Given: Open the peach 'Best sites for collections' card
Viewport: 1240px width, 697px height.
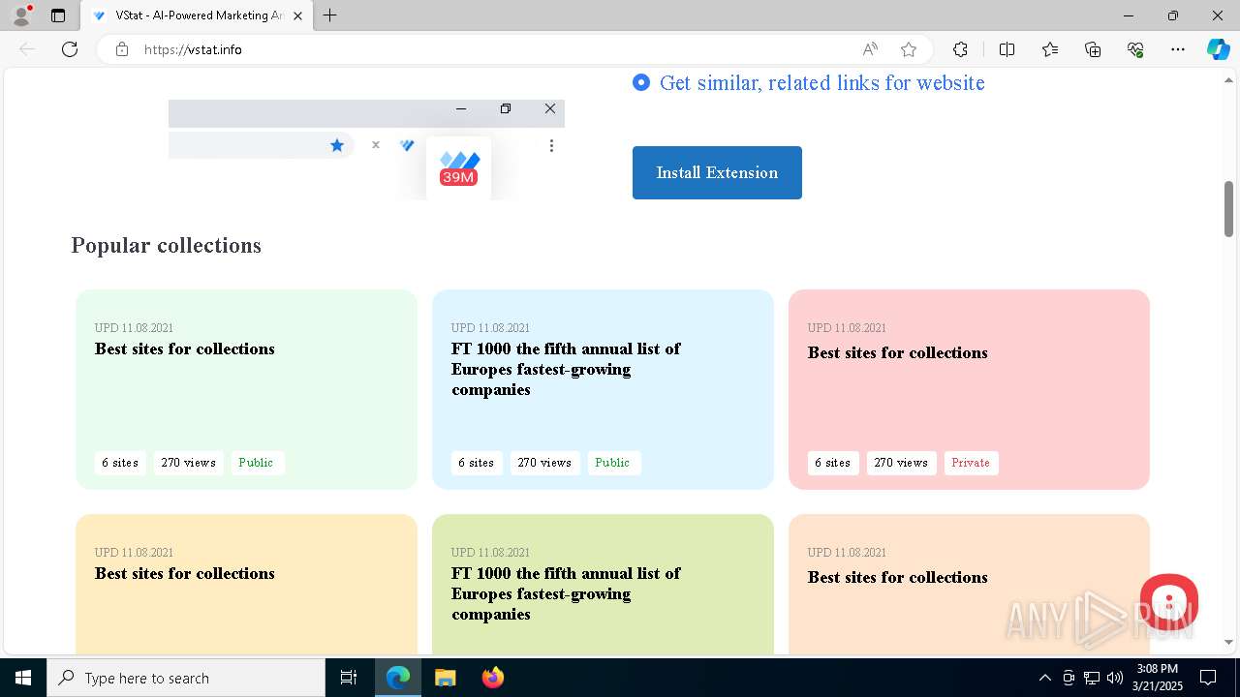Looking at the screenshot, I should pyautogui.click(x=969, y=584).
